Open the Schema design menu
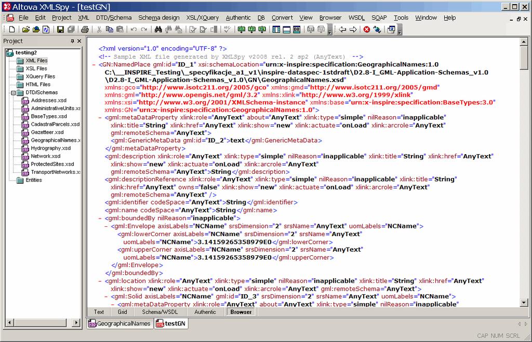 (x=159, y=18)
